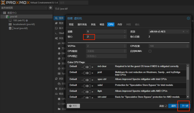Viewport: 194px width, 113px height.
Task: Enable the NUMA checkbox
Action: 150,51
